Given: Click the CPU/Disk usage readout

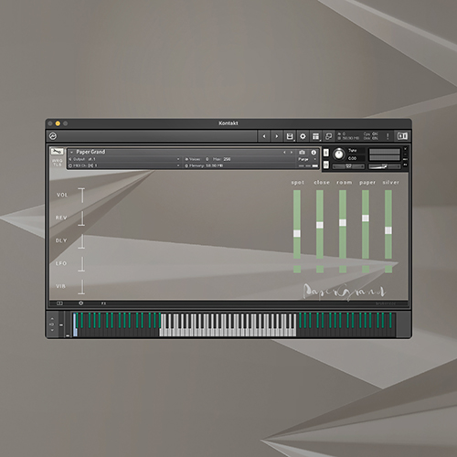Looking at the screenshot, I should click(x=371, y=136).
